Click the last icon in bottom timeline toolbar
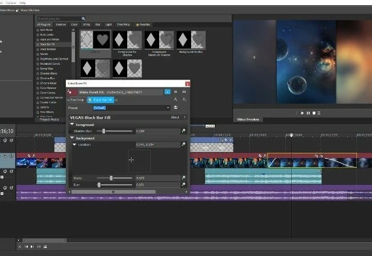Screen dimensions: 372x256 [x=45, y=247]
